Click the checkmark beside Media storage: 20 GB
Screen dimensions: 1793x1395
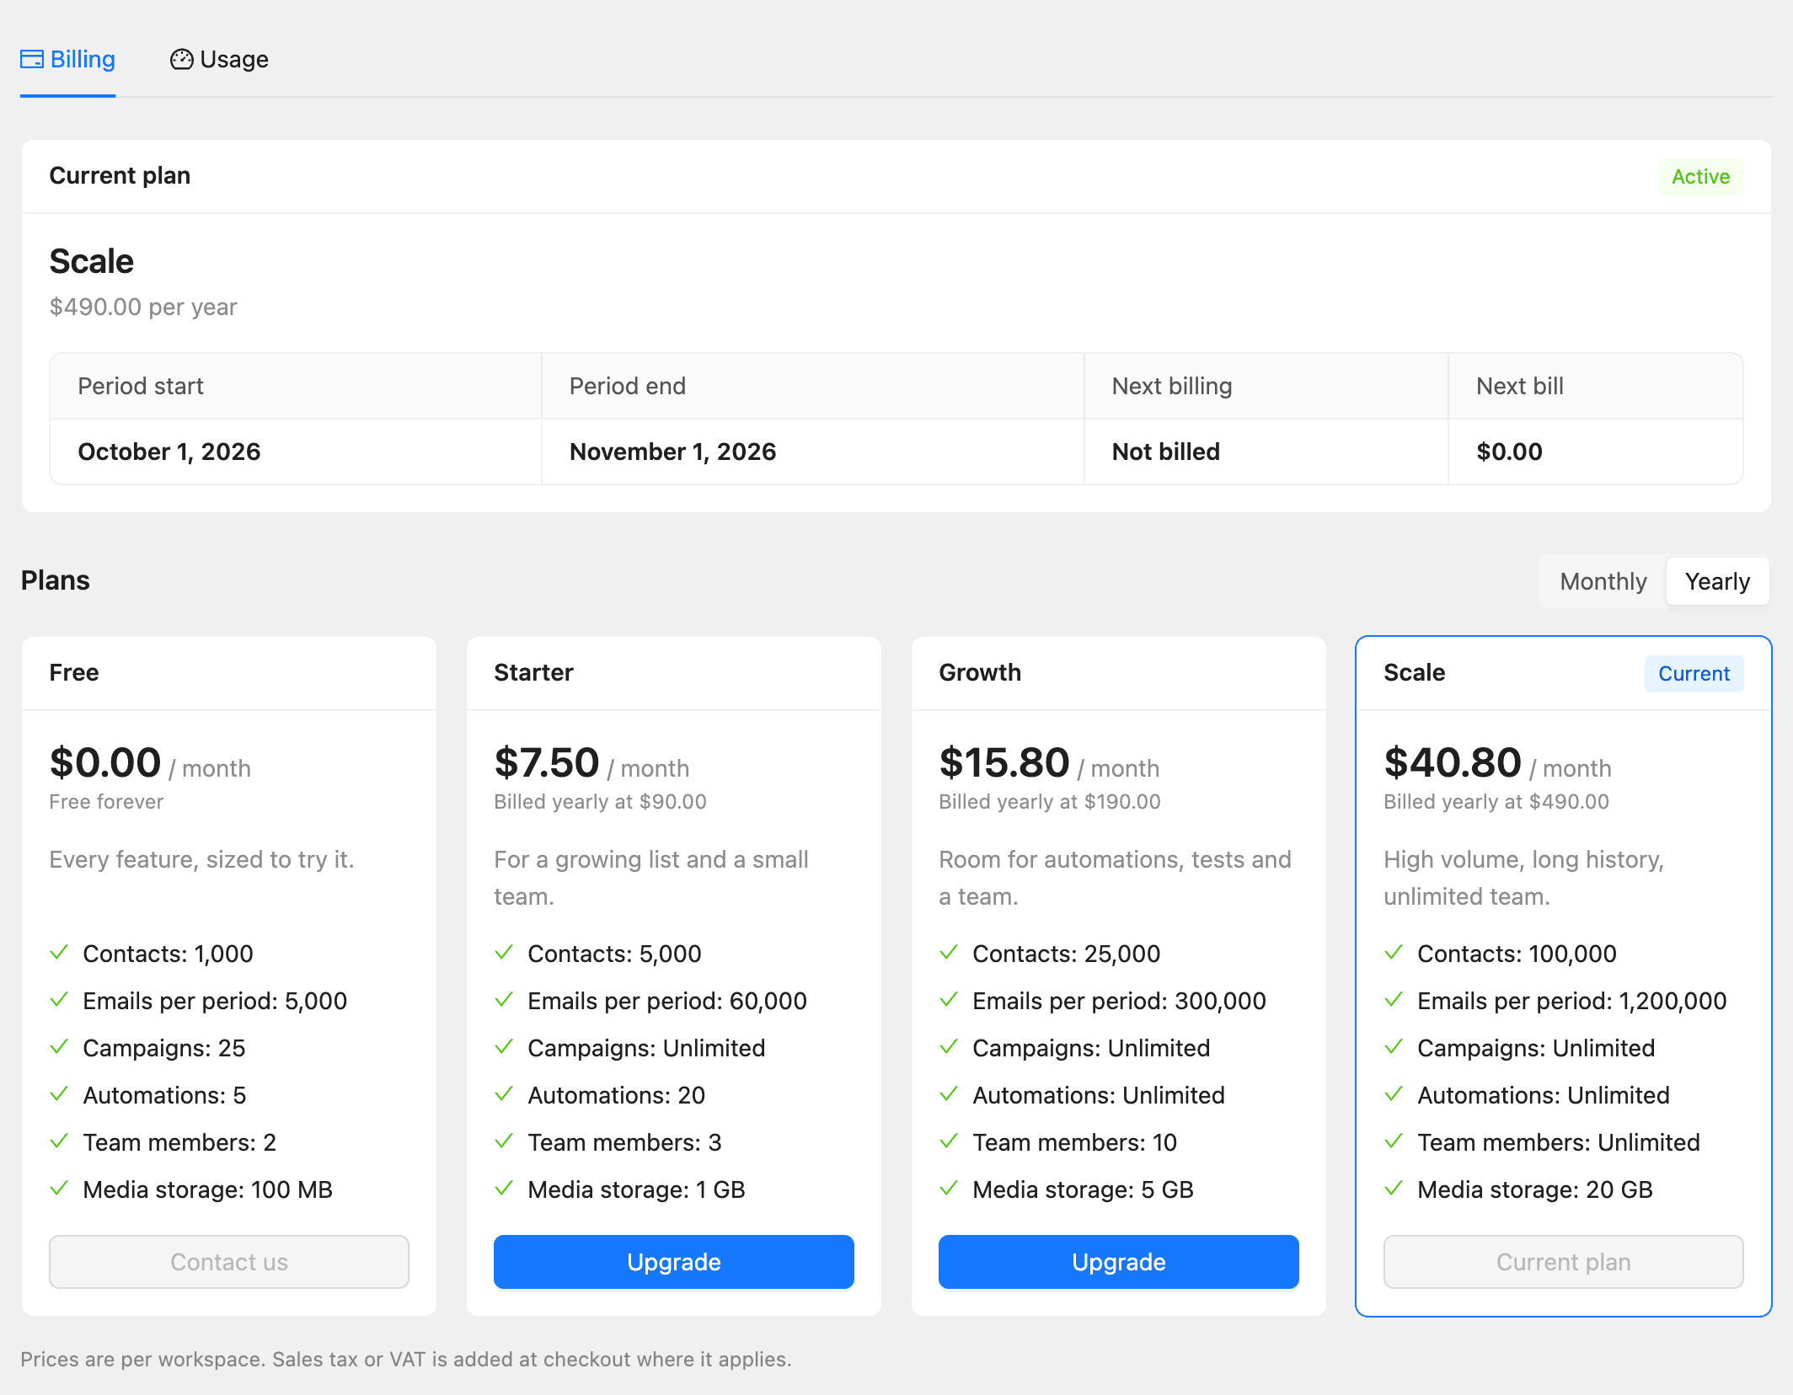point(1394,1189)
